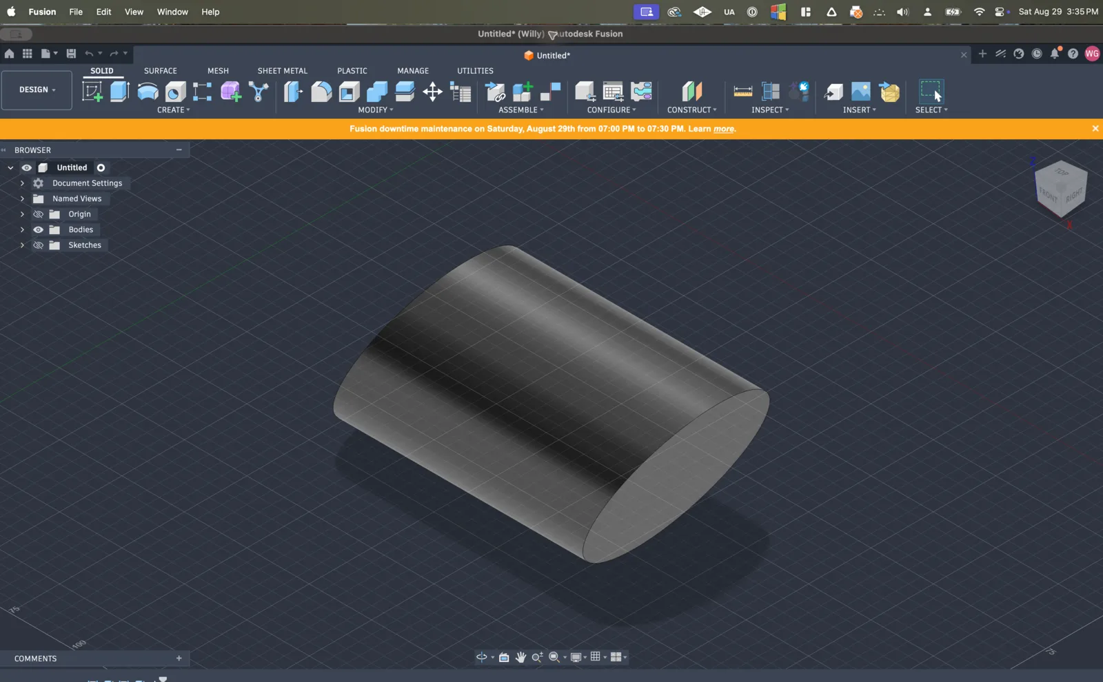Expand the Document Settings node

pyautogui.click(x=22, y=183)
